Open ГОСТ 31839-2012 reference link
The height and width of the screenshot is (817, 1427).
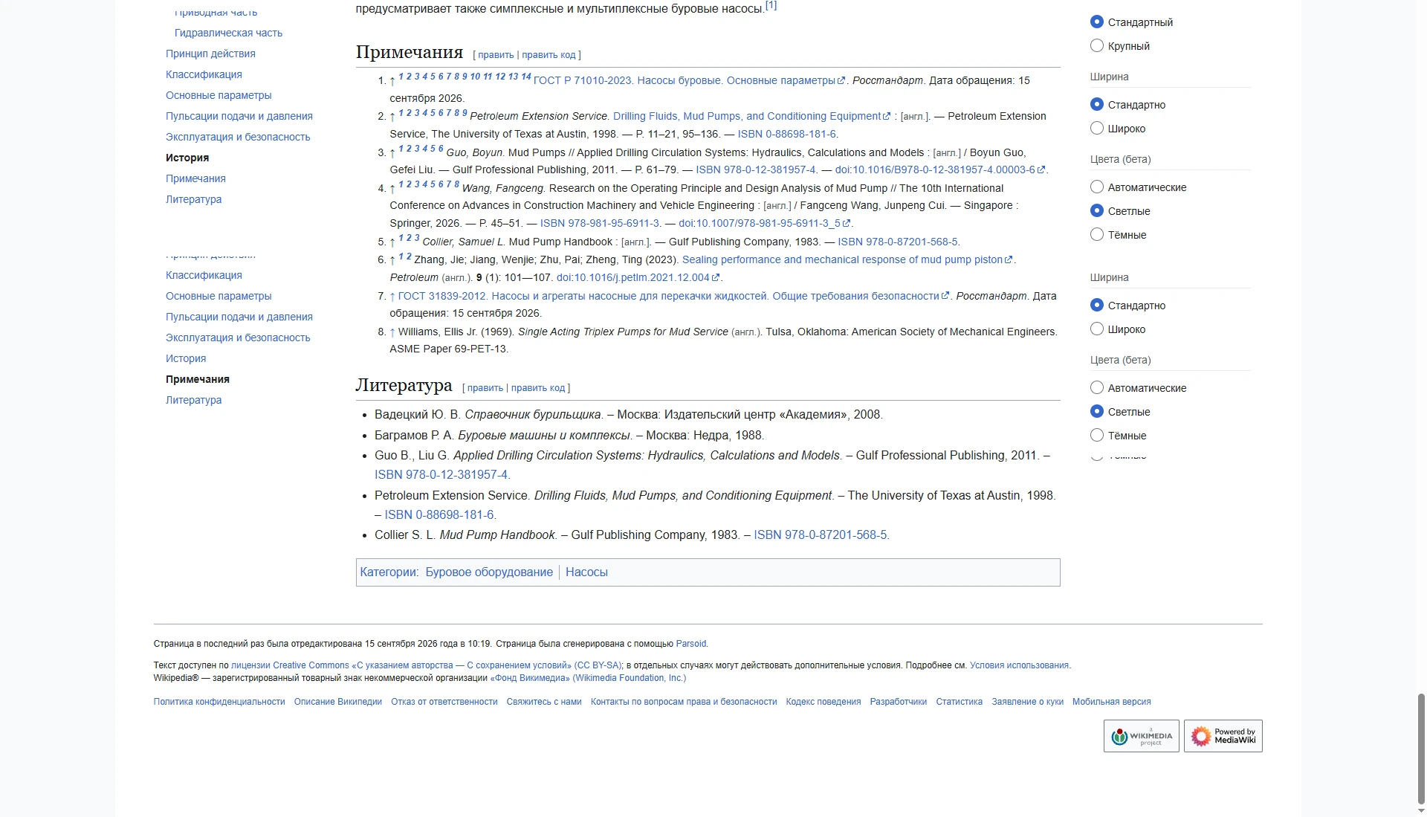(669, 296)
